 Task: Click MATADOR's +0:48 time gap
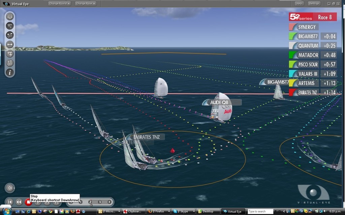(x=329, y=55)
